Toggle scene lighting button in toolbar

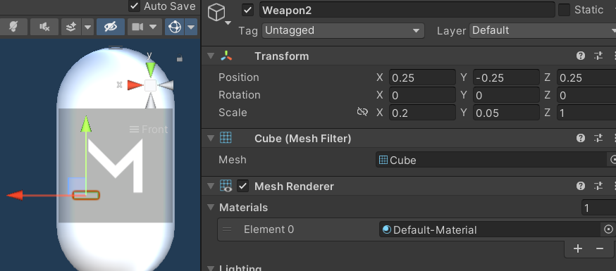pos(13,27)
